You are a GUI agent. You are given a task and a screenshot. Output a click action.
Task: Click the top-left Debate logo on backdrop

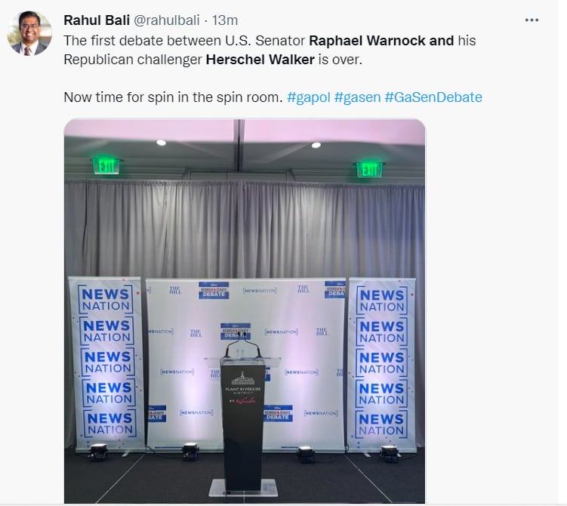pyautogui.click(x=214, y=290)
